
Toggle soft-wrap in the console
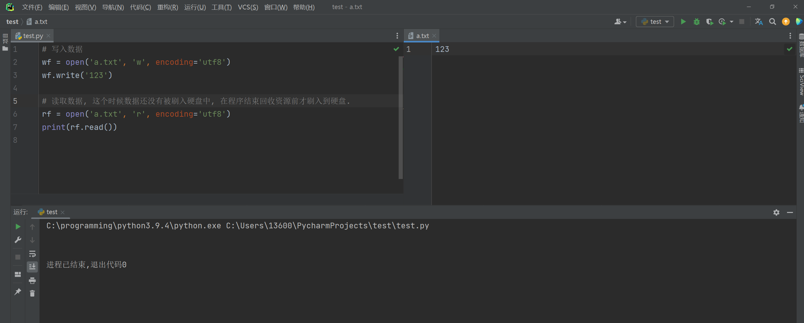point(32,253)
